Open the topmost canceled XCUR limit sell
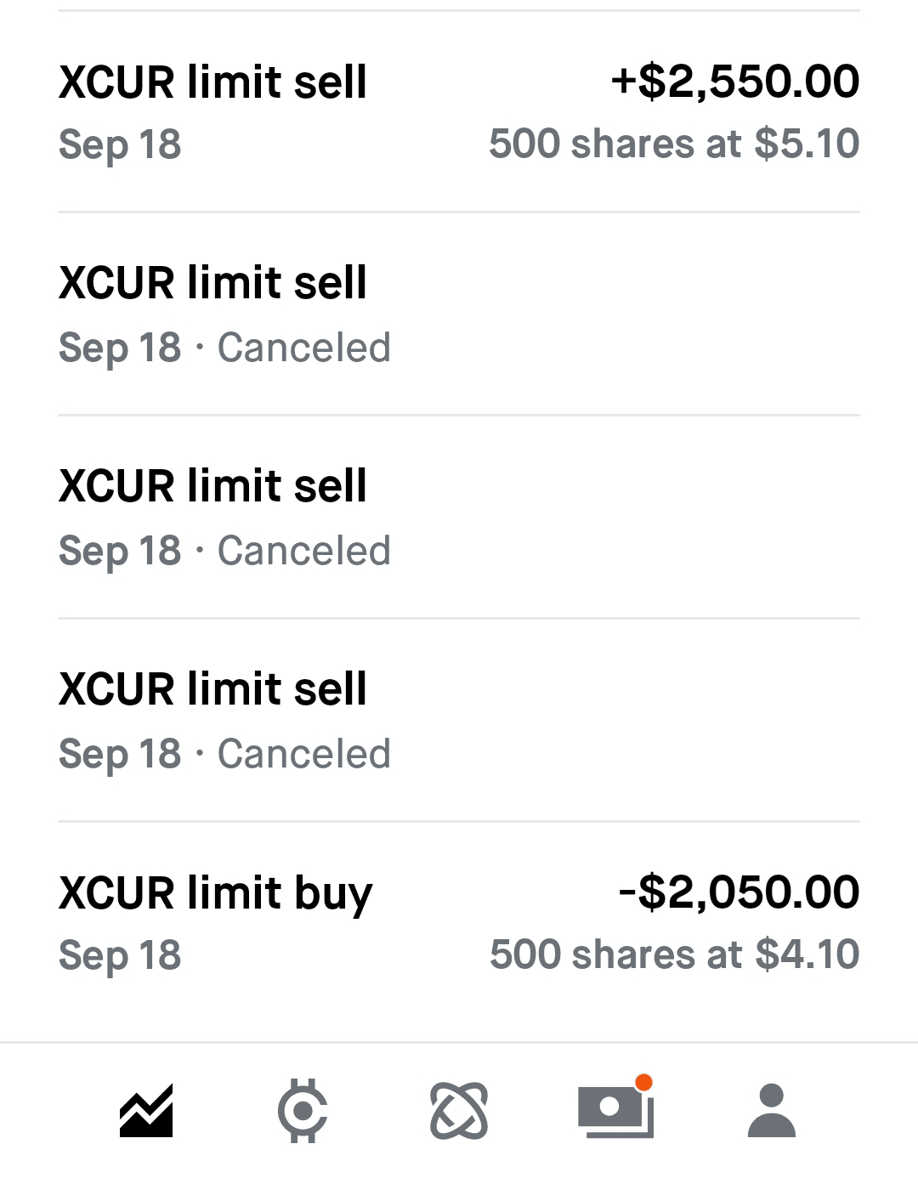This screenshot has width=918, height=1178. pos(212,283)
